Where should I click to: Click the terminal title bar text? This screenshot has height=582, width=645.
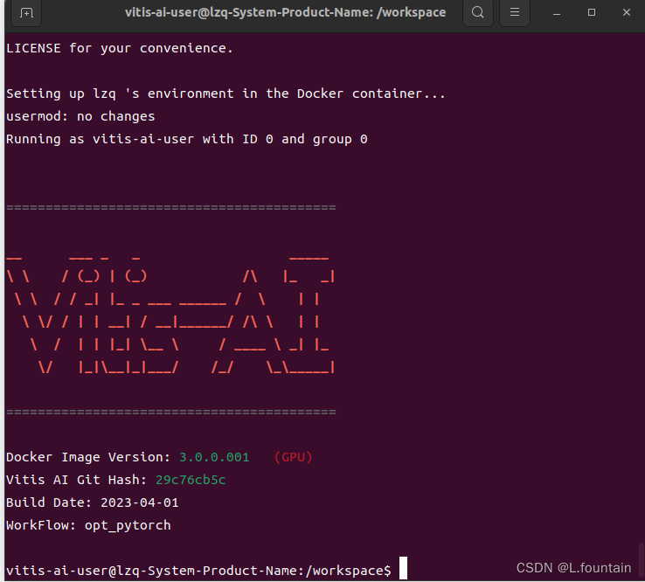pos(285,12)
